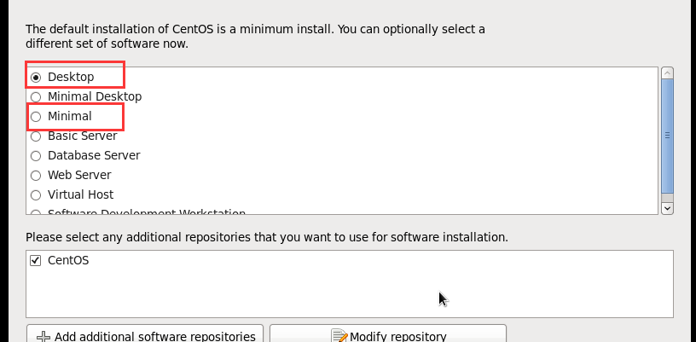
Task: Select the Virtual Host option
Action: [x=36, y=195]
